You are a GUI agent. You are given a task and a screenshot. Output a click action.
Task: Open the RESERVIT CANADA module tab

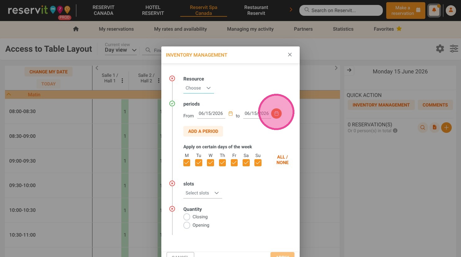point(103,10)
